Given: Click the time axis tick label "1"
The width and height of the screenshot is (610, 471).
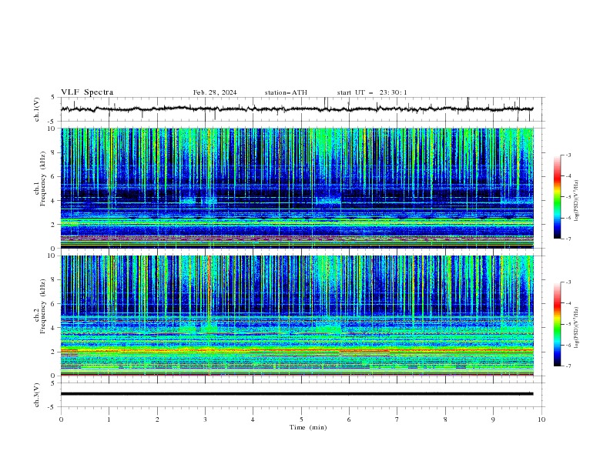Looking at the screenshot, I should (x=109, y=419).
